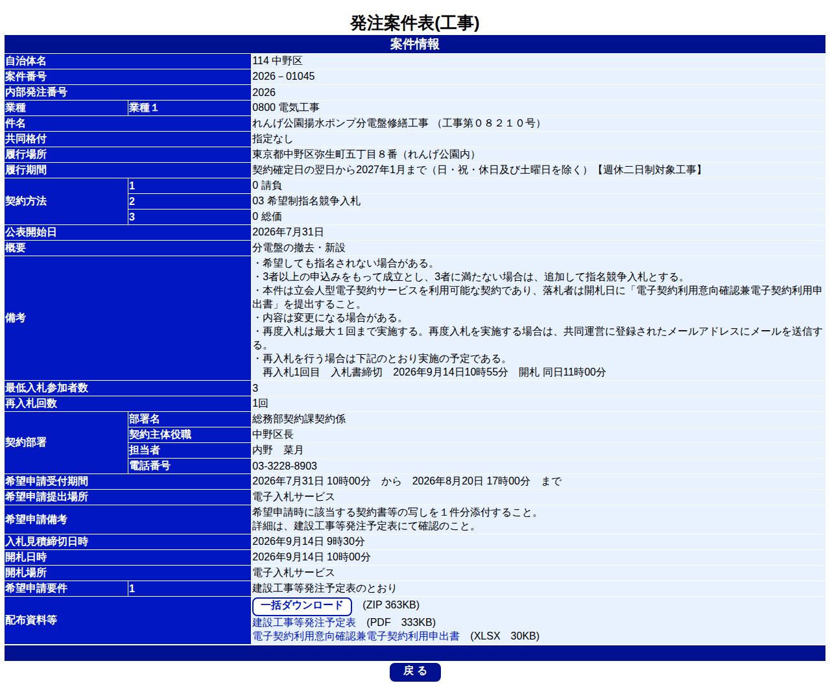Select the 履行期間 value text

479,170
